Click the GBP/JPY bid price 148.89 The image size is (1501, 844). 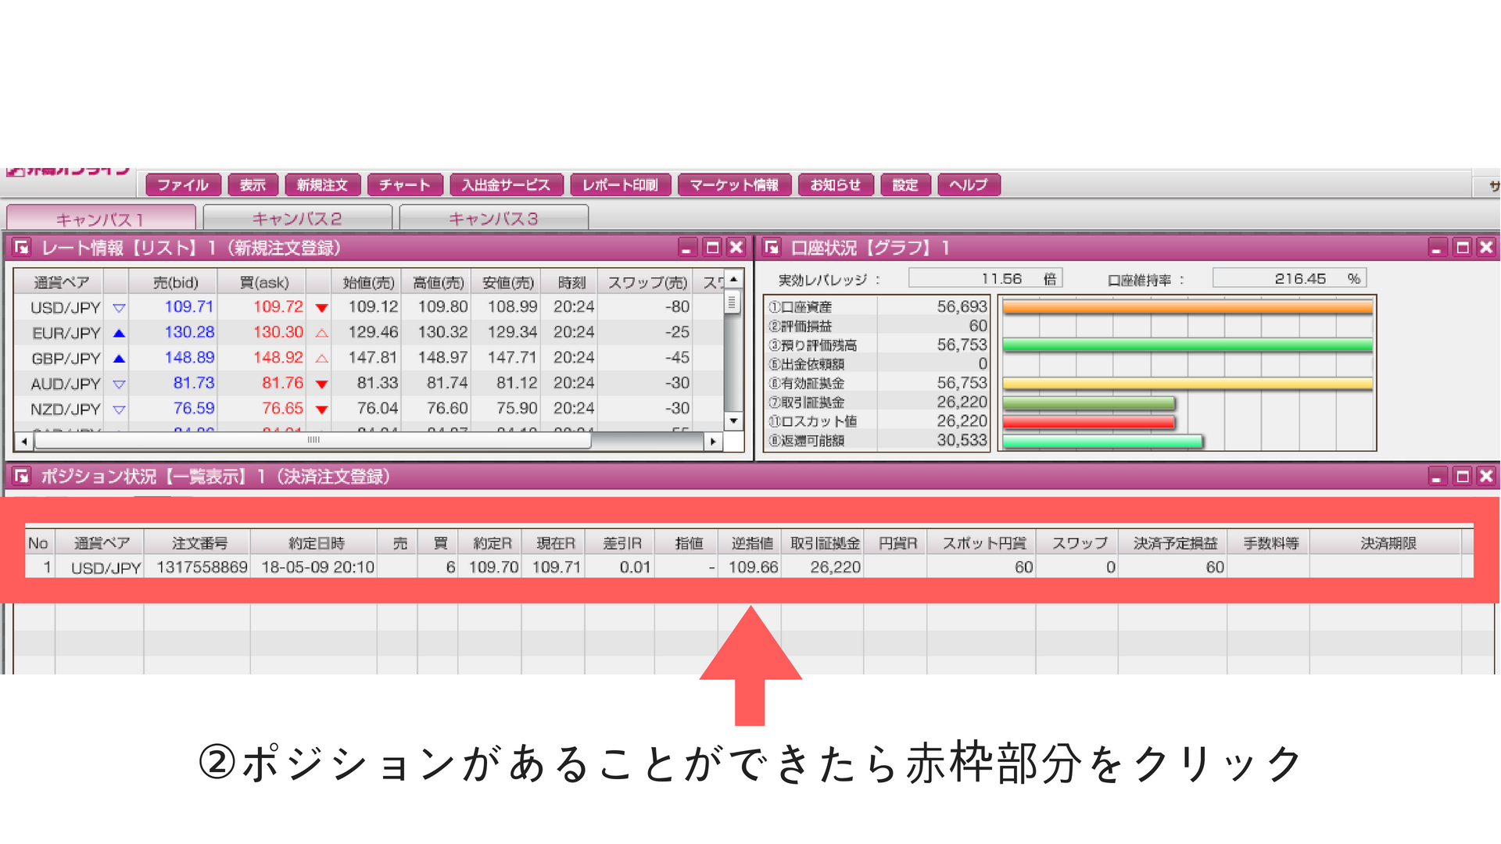pyautogui.click(x=188, y=357)
